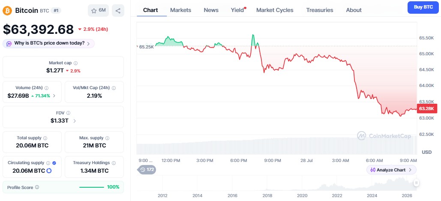441x201 pixels.
Task: Click the #1 rank badge
Action: pos(57,11)
